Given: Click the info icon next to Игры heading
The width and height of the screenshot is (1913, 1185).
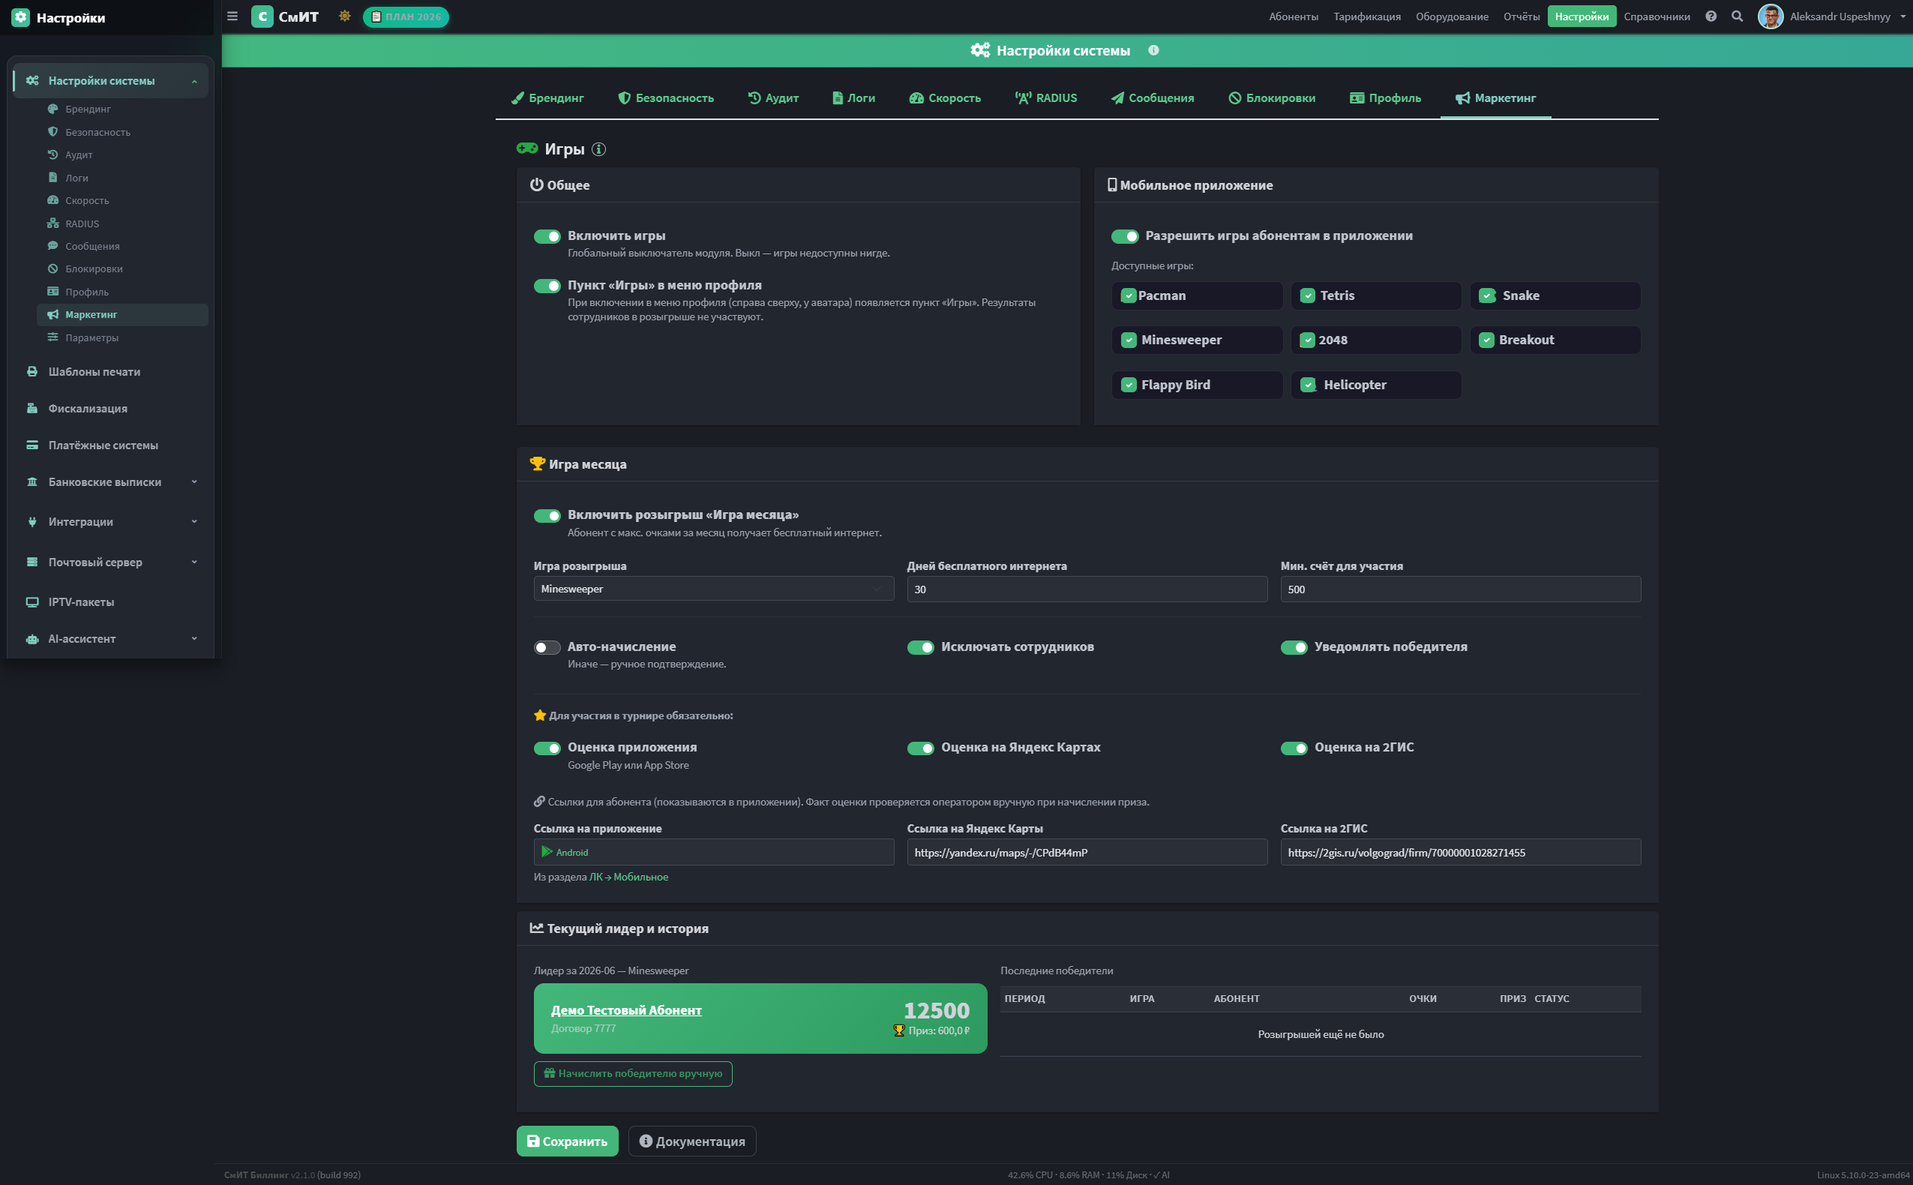Looking at the screenshot, I should tap(599, 149).
